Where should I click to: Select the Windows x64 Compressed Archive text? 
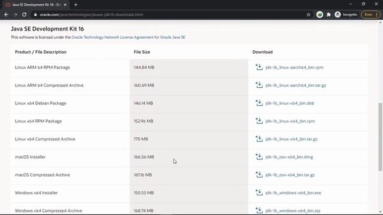[x=48, y=211]
